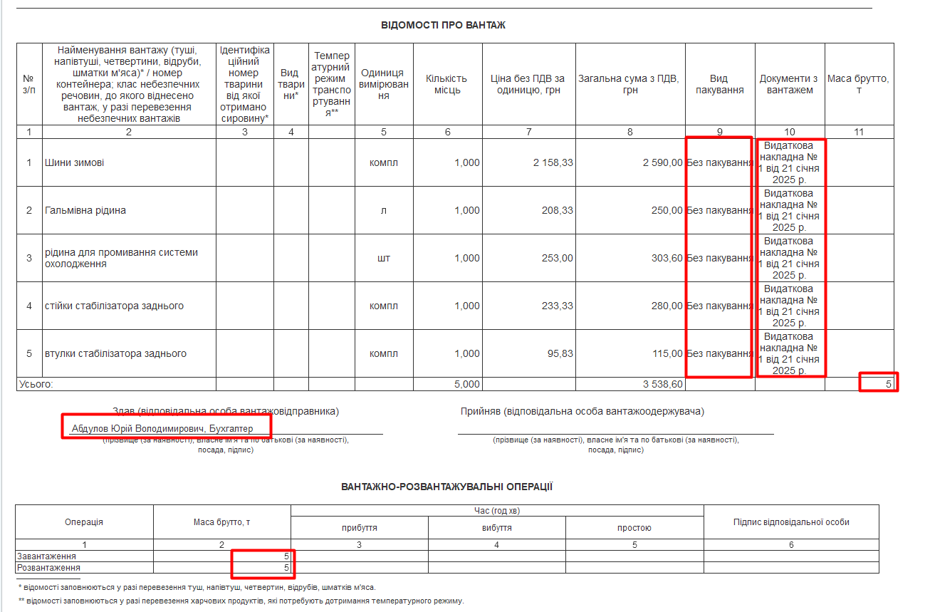Click the total places value 5,000
The height and width of the screenshot is (612, 930).
pos(467,384)
